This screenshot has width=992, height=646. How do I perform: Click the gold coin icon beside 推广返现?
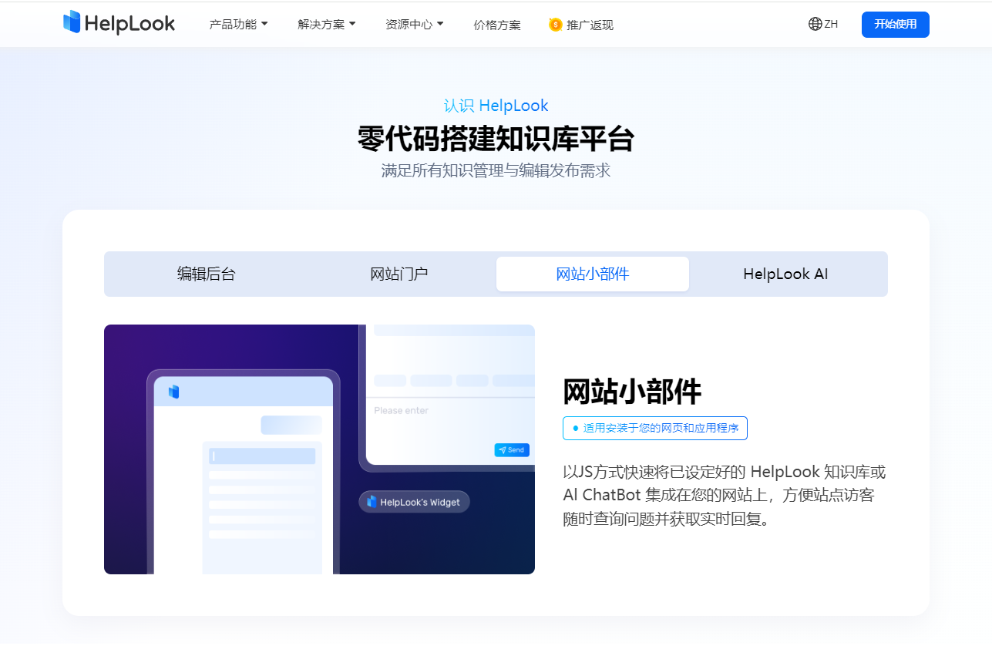pos(555,25)
